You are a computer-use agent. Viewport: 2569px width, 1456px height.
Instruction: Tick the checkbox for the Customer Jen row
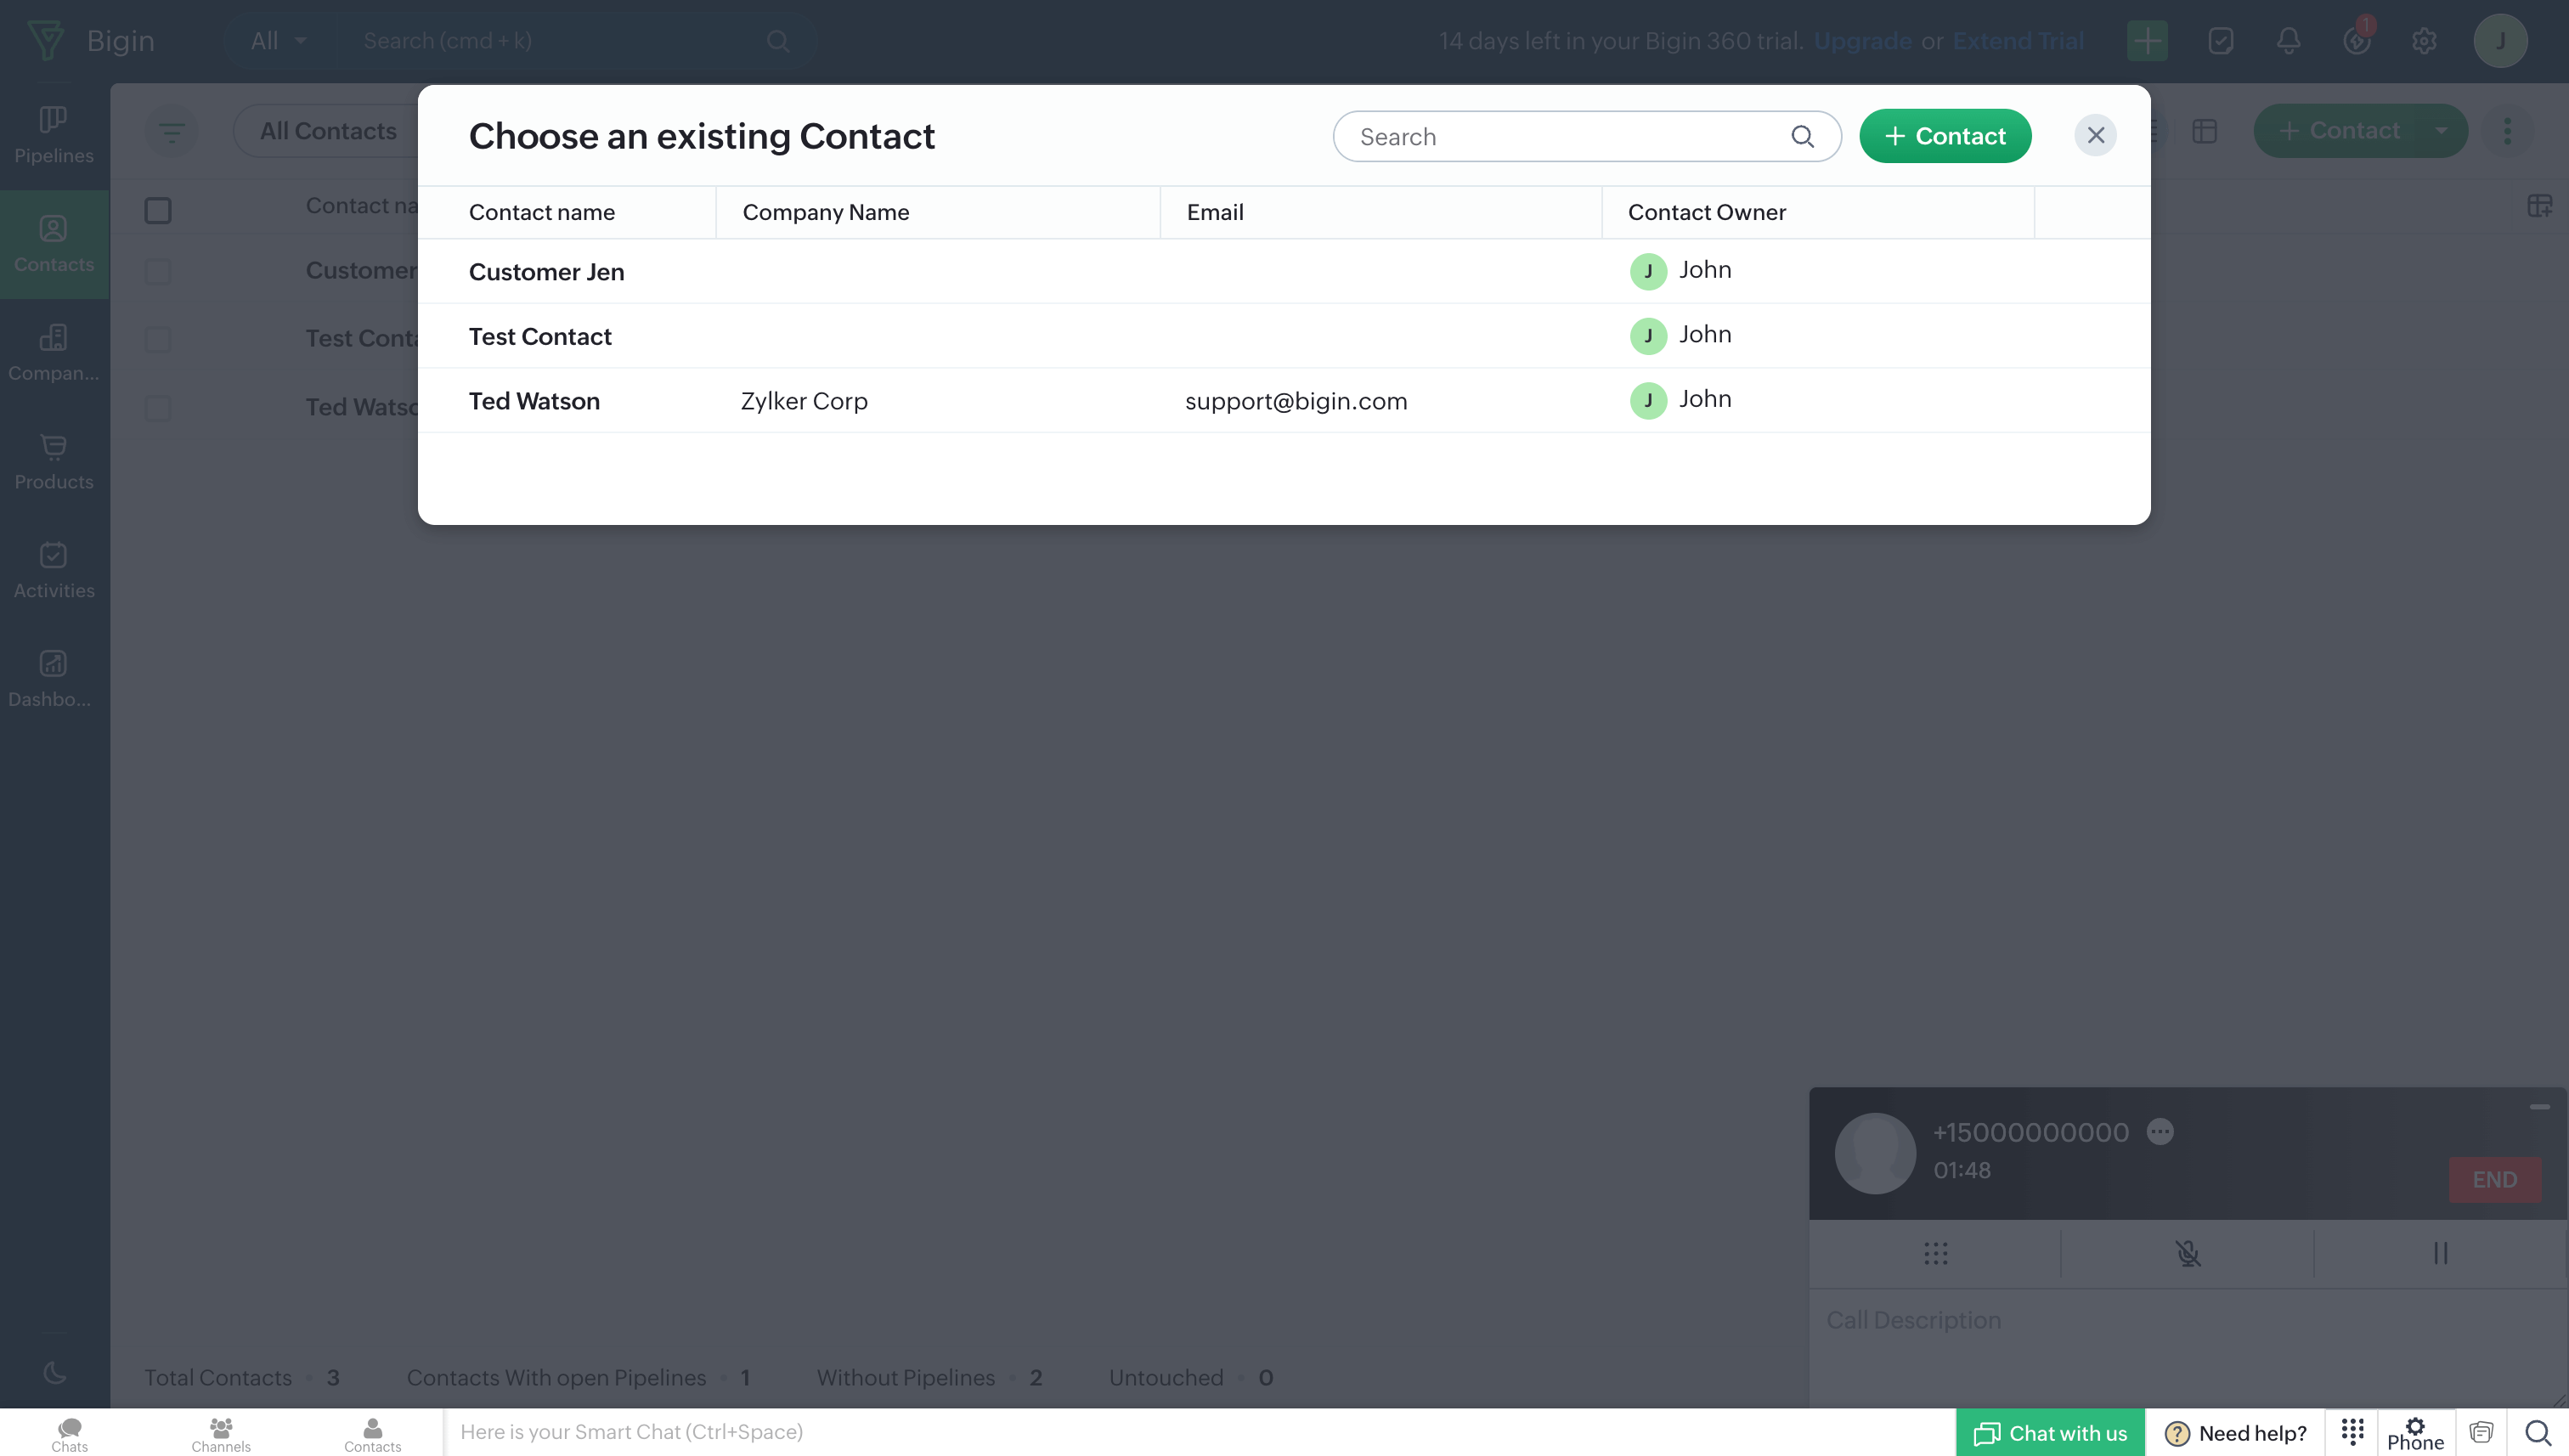coord(158,272)
